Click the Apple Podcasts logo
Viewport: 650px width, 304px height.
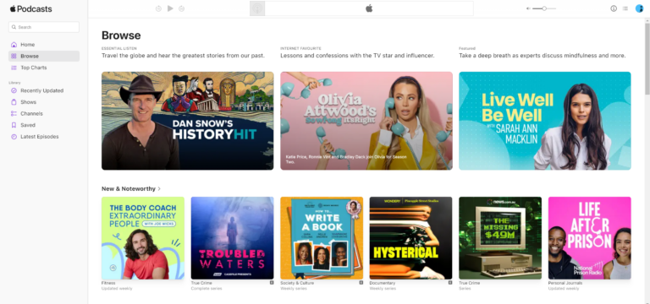tap(31, 9)
